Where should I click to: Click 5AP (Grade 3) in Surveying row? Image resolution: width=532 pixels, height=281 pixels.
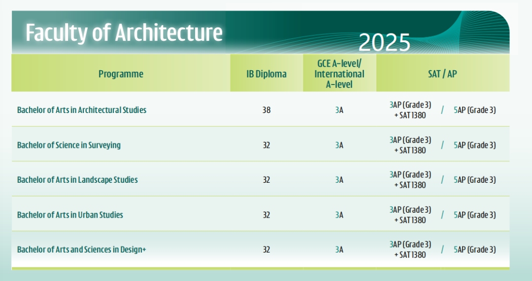(x=474, y=145)
